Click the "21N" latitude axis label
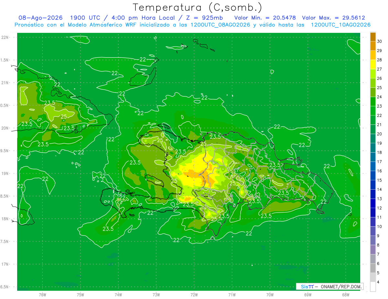This screenshot has width=388, height=299. pyautogui.click(x=5, y=83)
